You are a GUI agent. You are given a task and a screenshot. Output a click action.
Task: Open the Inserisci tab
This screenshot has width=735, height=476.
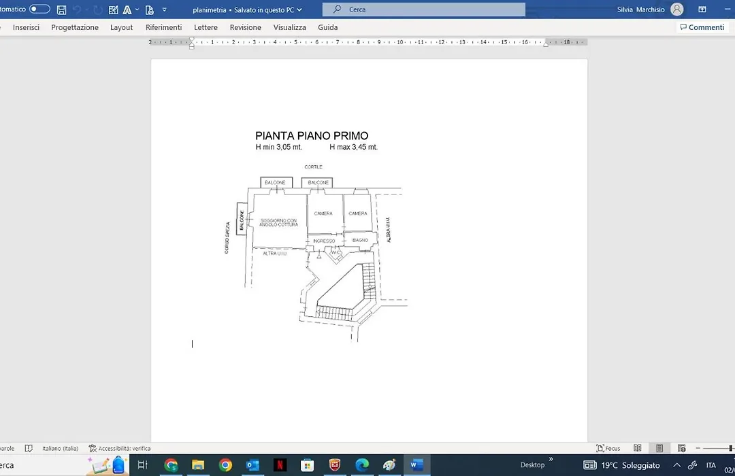tap(27, 27)
